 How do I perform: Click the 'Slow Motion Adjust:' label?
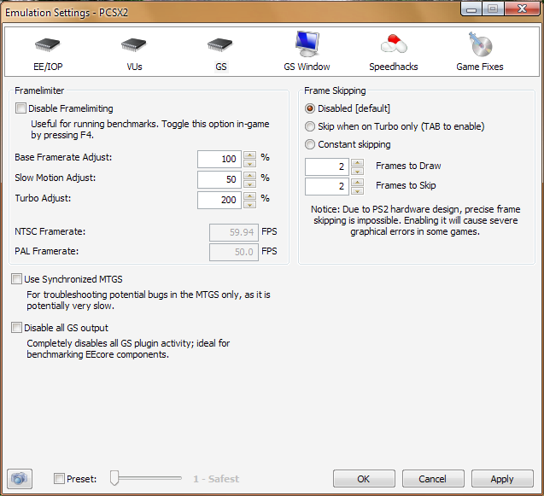click(x=56, y=178)
